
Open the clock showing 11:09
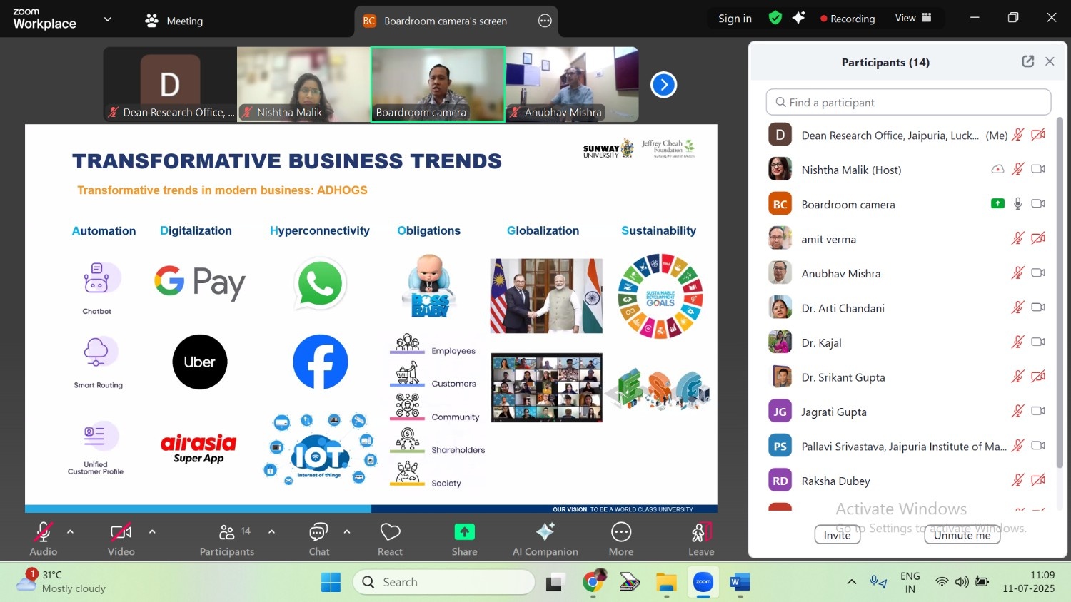pyautogui.click(x=1028, y=582)
